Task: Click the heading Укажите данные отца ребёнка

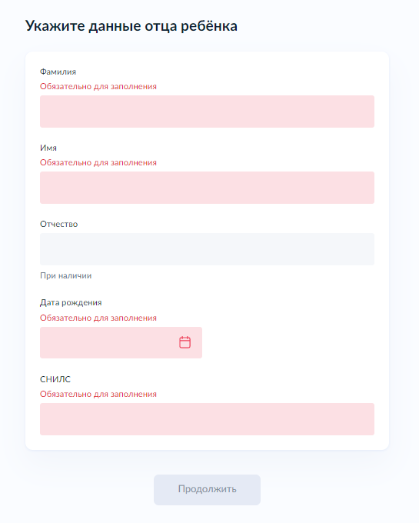Action: 131,25
